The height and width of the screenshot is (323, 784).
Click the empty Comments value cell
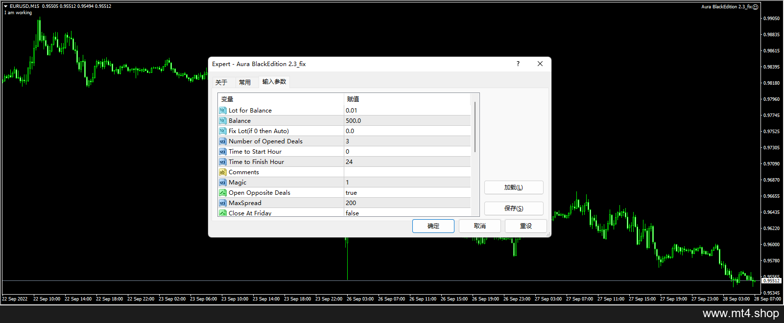pyautogui.click(x=407, y=172)
